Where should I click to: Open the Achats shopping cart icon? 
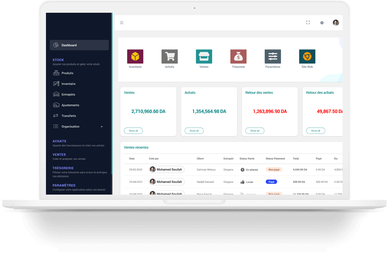170,56
